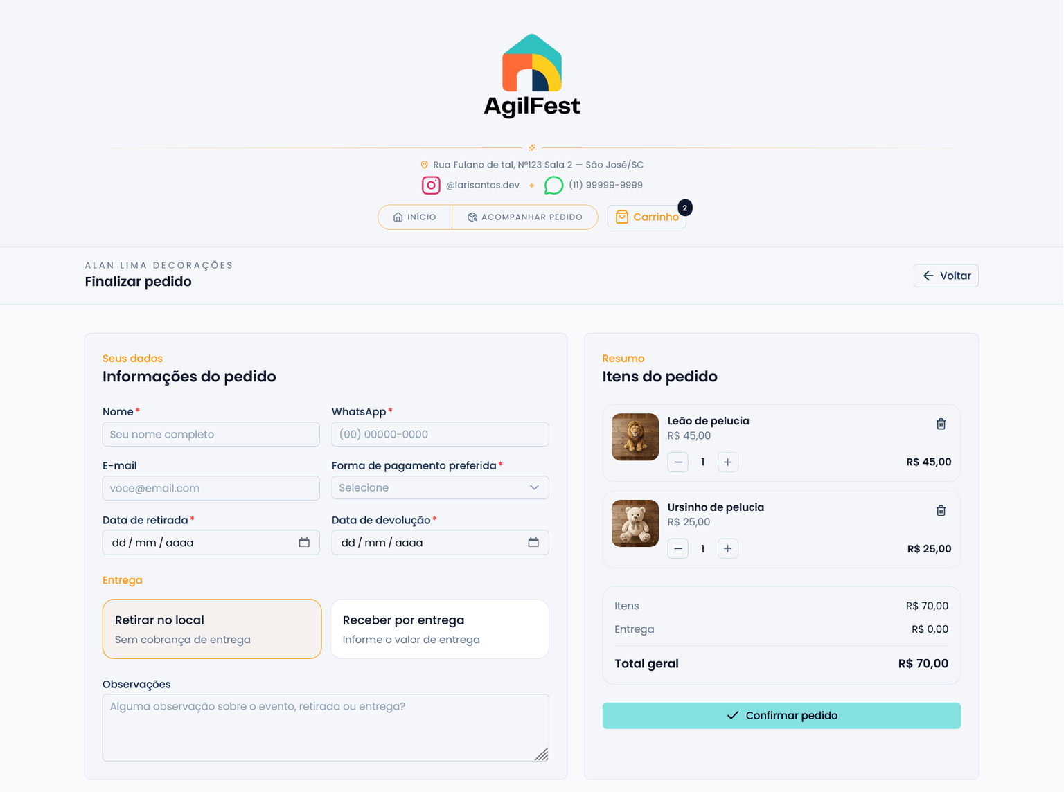Image resolution: width=1064 pixels, height=792 pixels.
Task: Click the location pin icon near address
Action: coord(424,165)
